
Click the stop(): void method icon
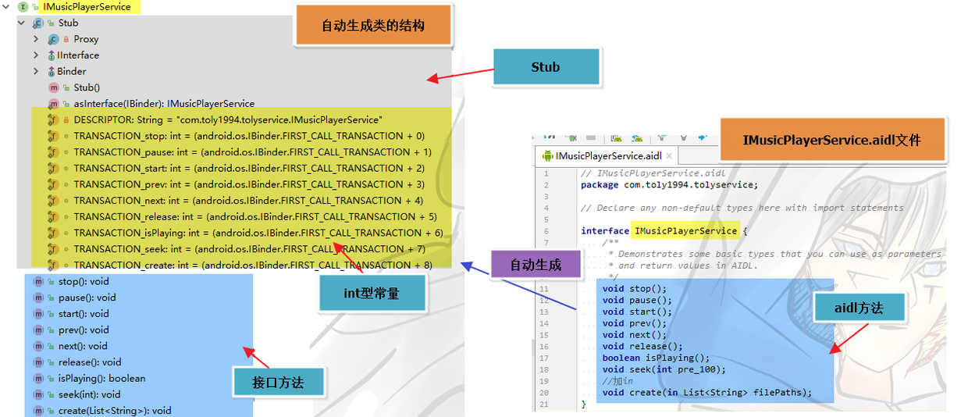[38, 281]
